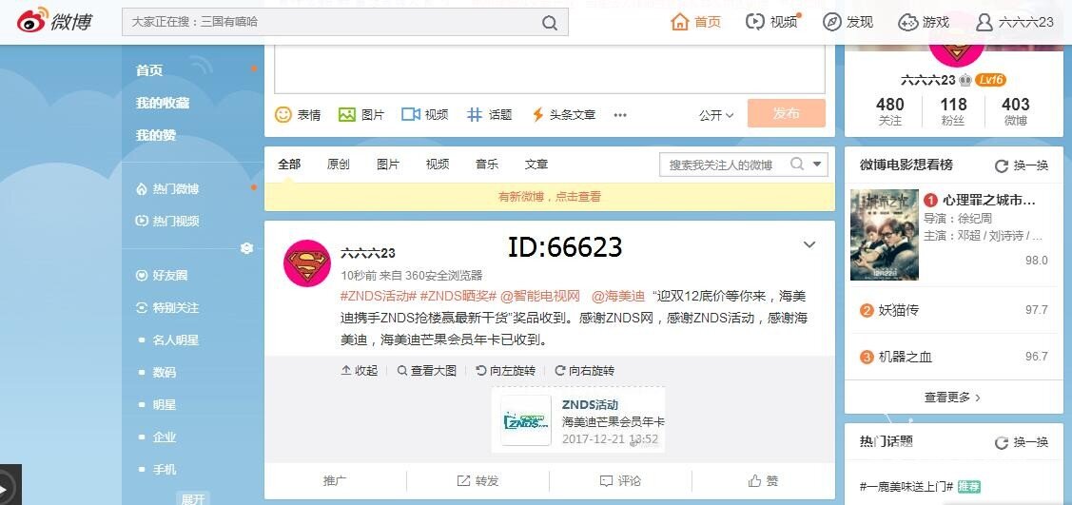Open #ZNDS晒奖# hashtag link
This screenshot has width=1072, height=505.
point(458,297)
